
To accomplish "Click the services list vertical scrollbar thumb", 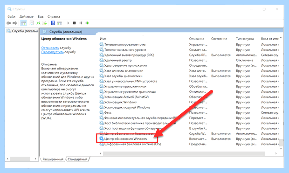I will pos(281,142).
